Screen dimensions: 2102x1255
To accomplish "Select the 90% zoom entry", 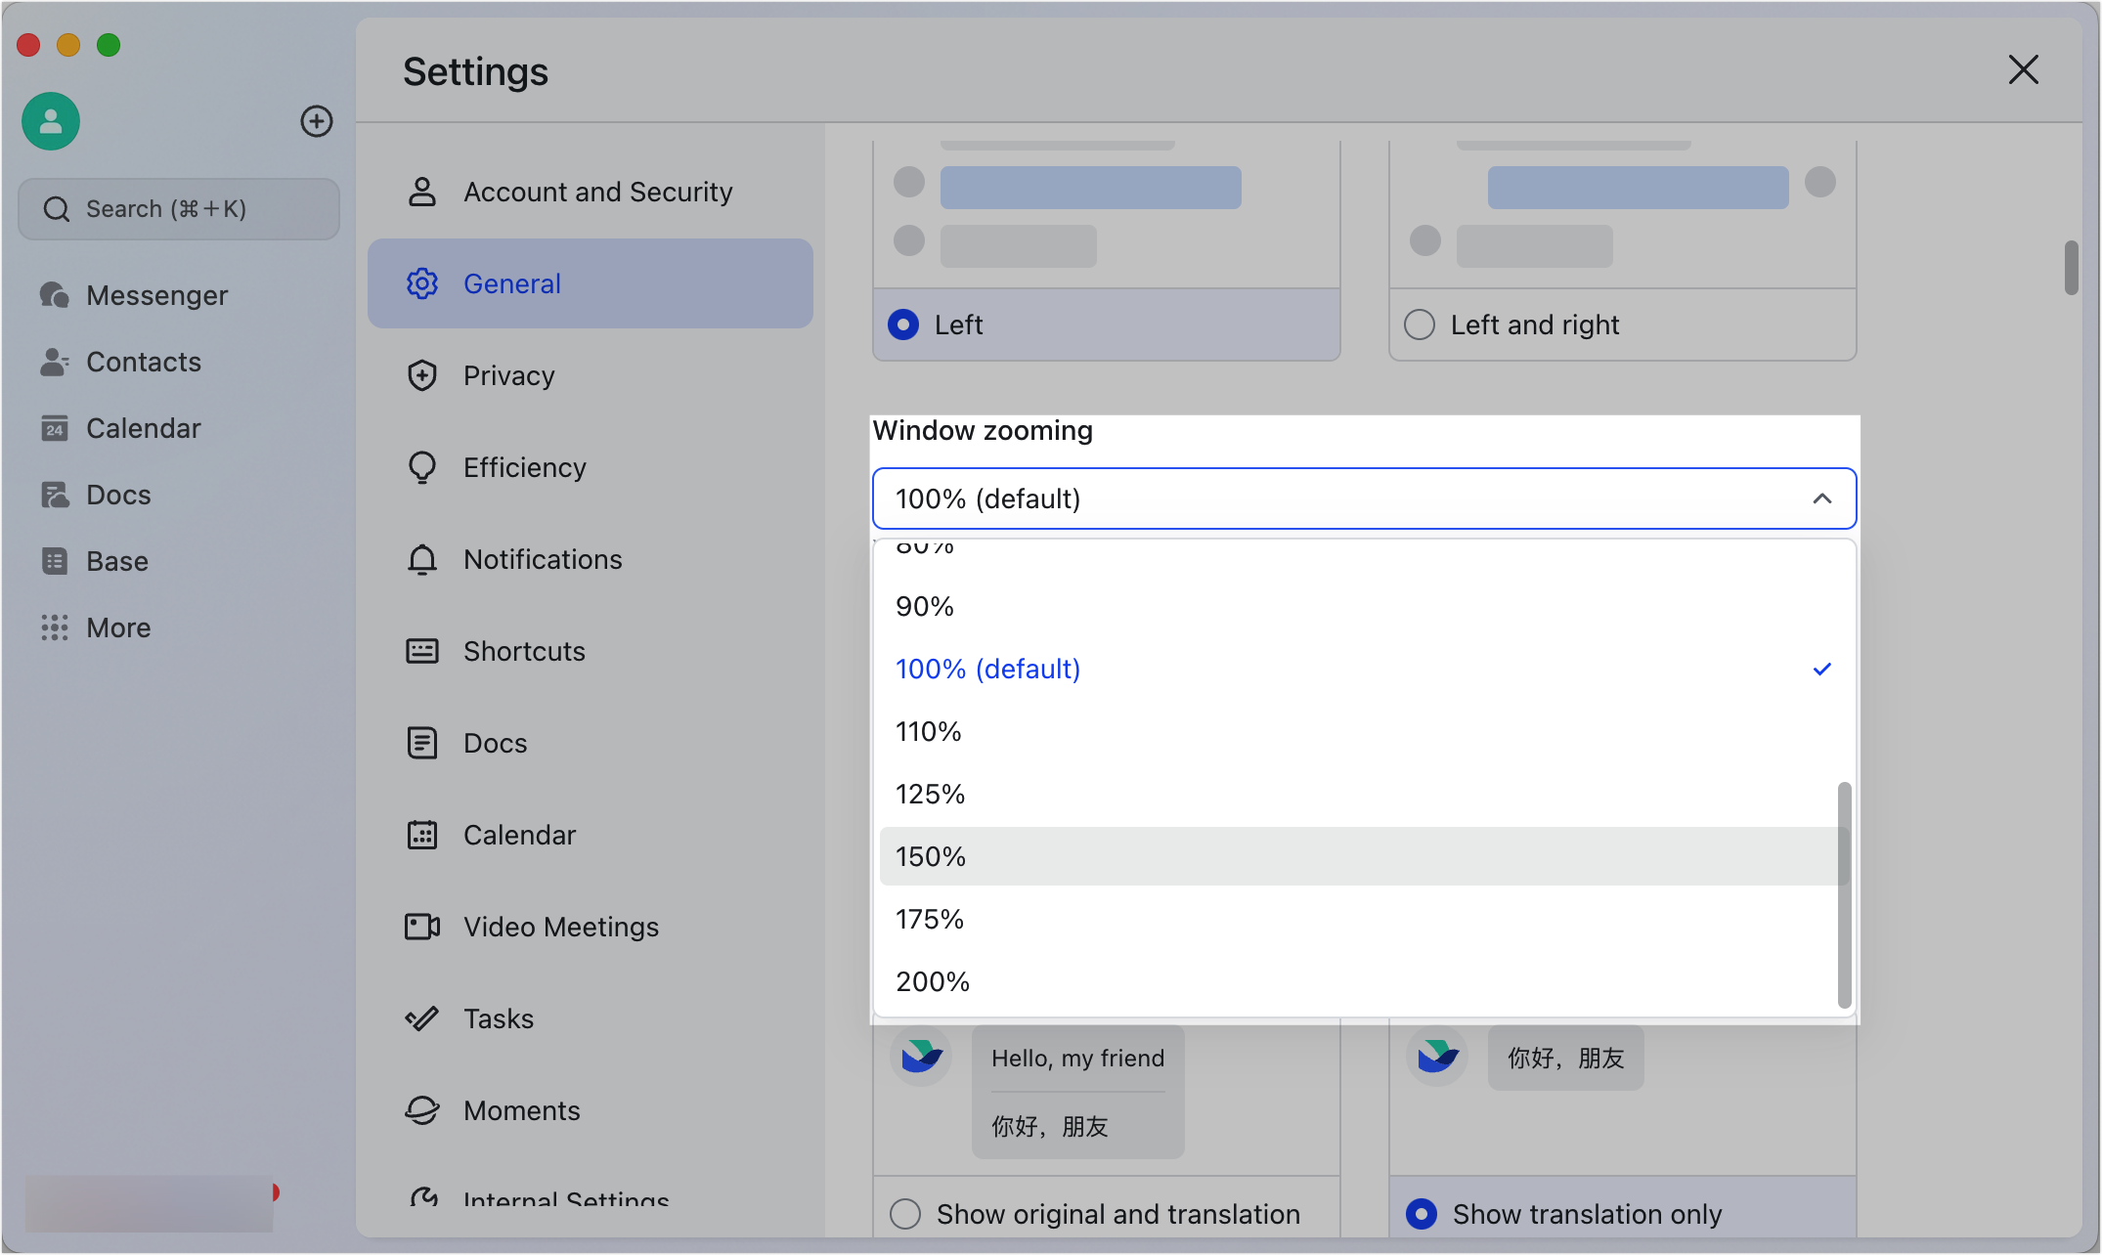I will click(925, 606).
